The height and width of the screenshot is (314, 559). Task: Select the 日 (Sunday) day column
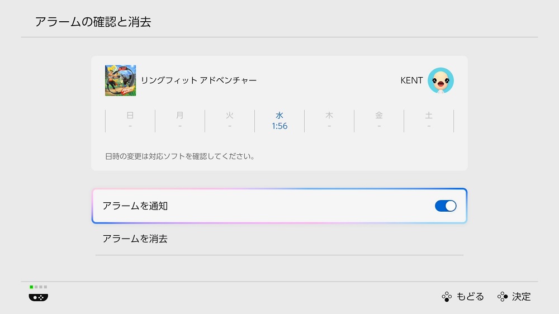[x=130, y=121]
